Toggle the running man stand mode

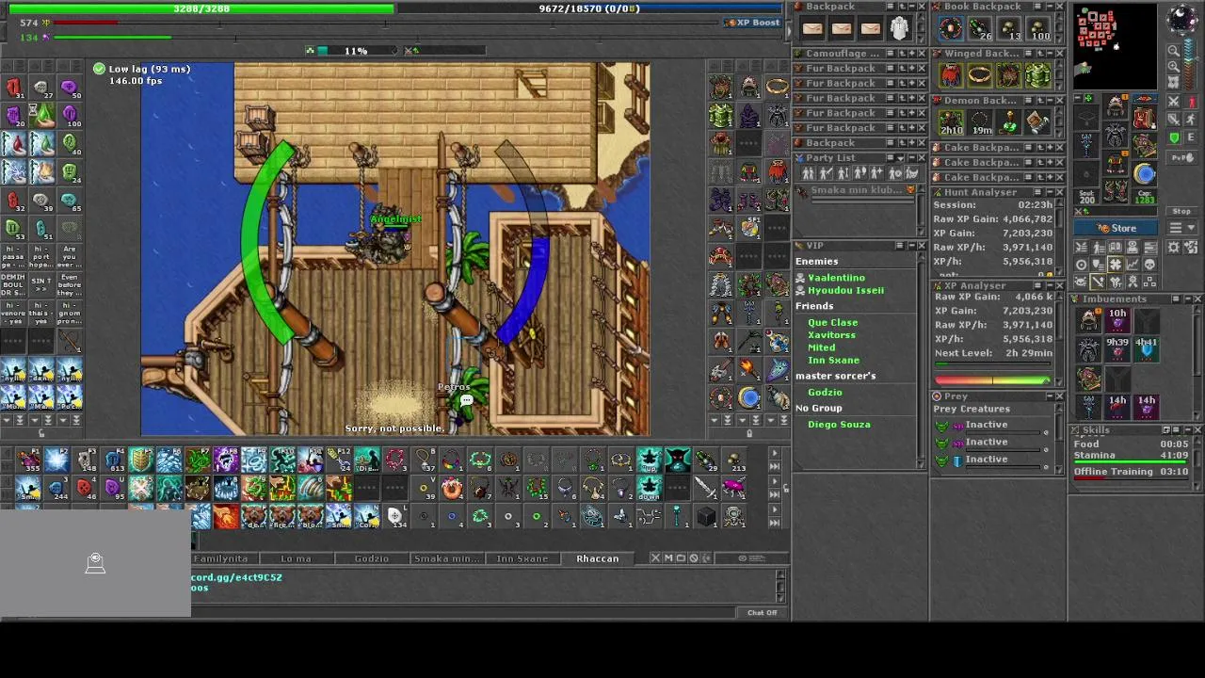[x=1191, y=120]
